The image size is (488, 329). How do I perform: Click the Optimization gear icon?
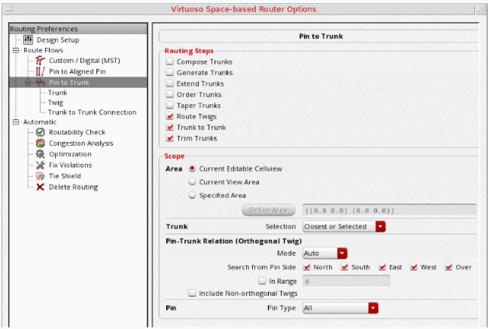[x=40, y=154]
